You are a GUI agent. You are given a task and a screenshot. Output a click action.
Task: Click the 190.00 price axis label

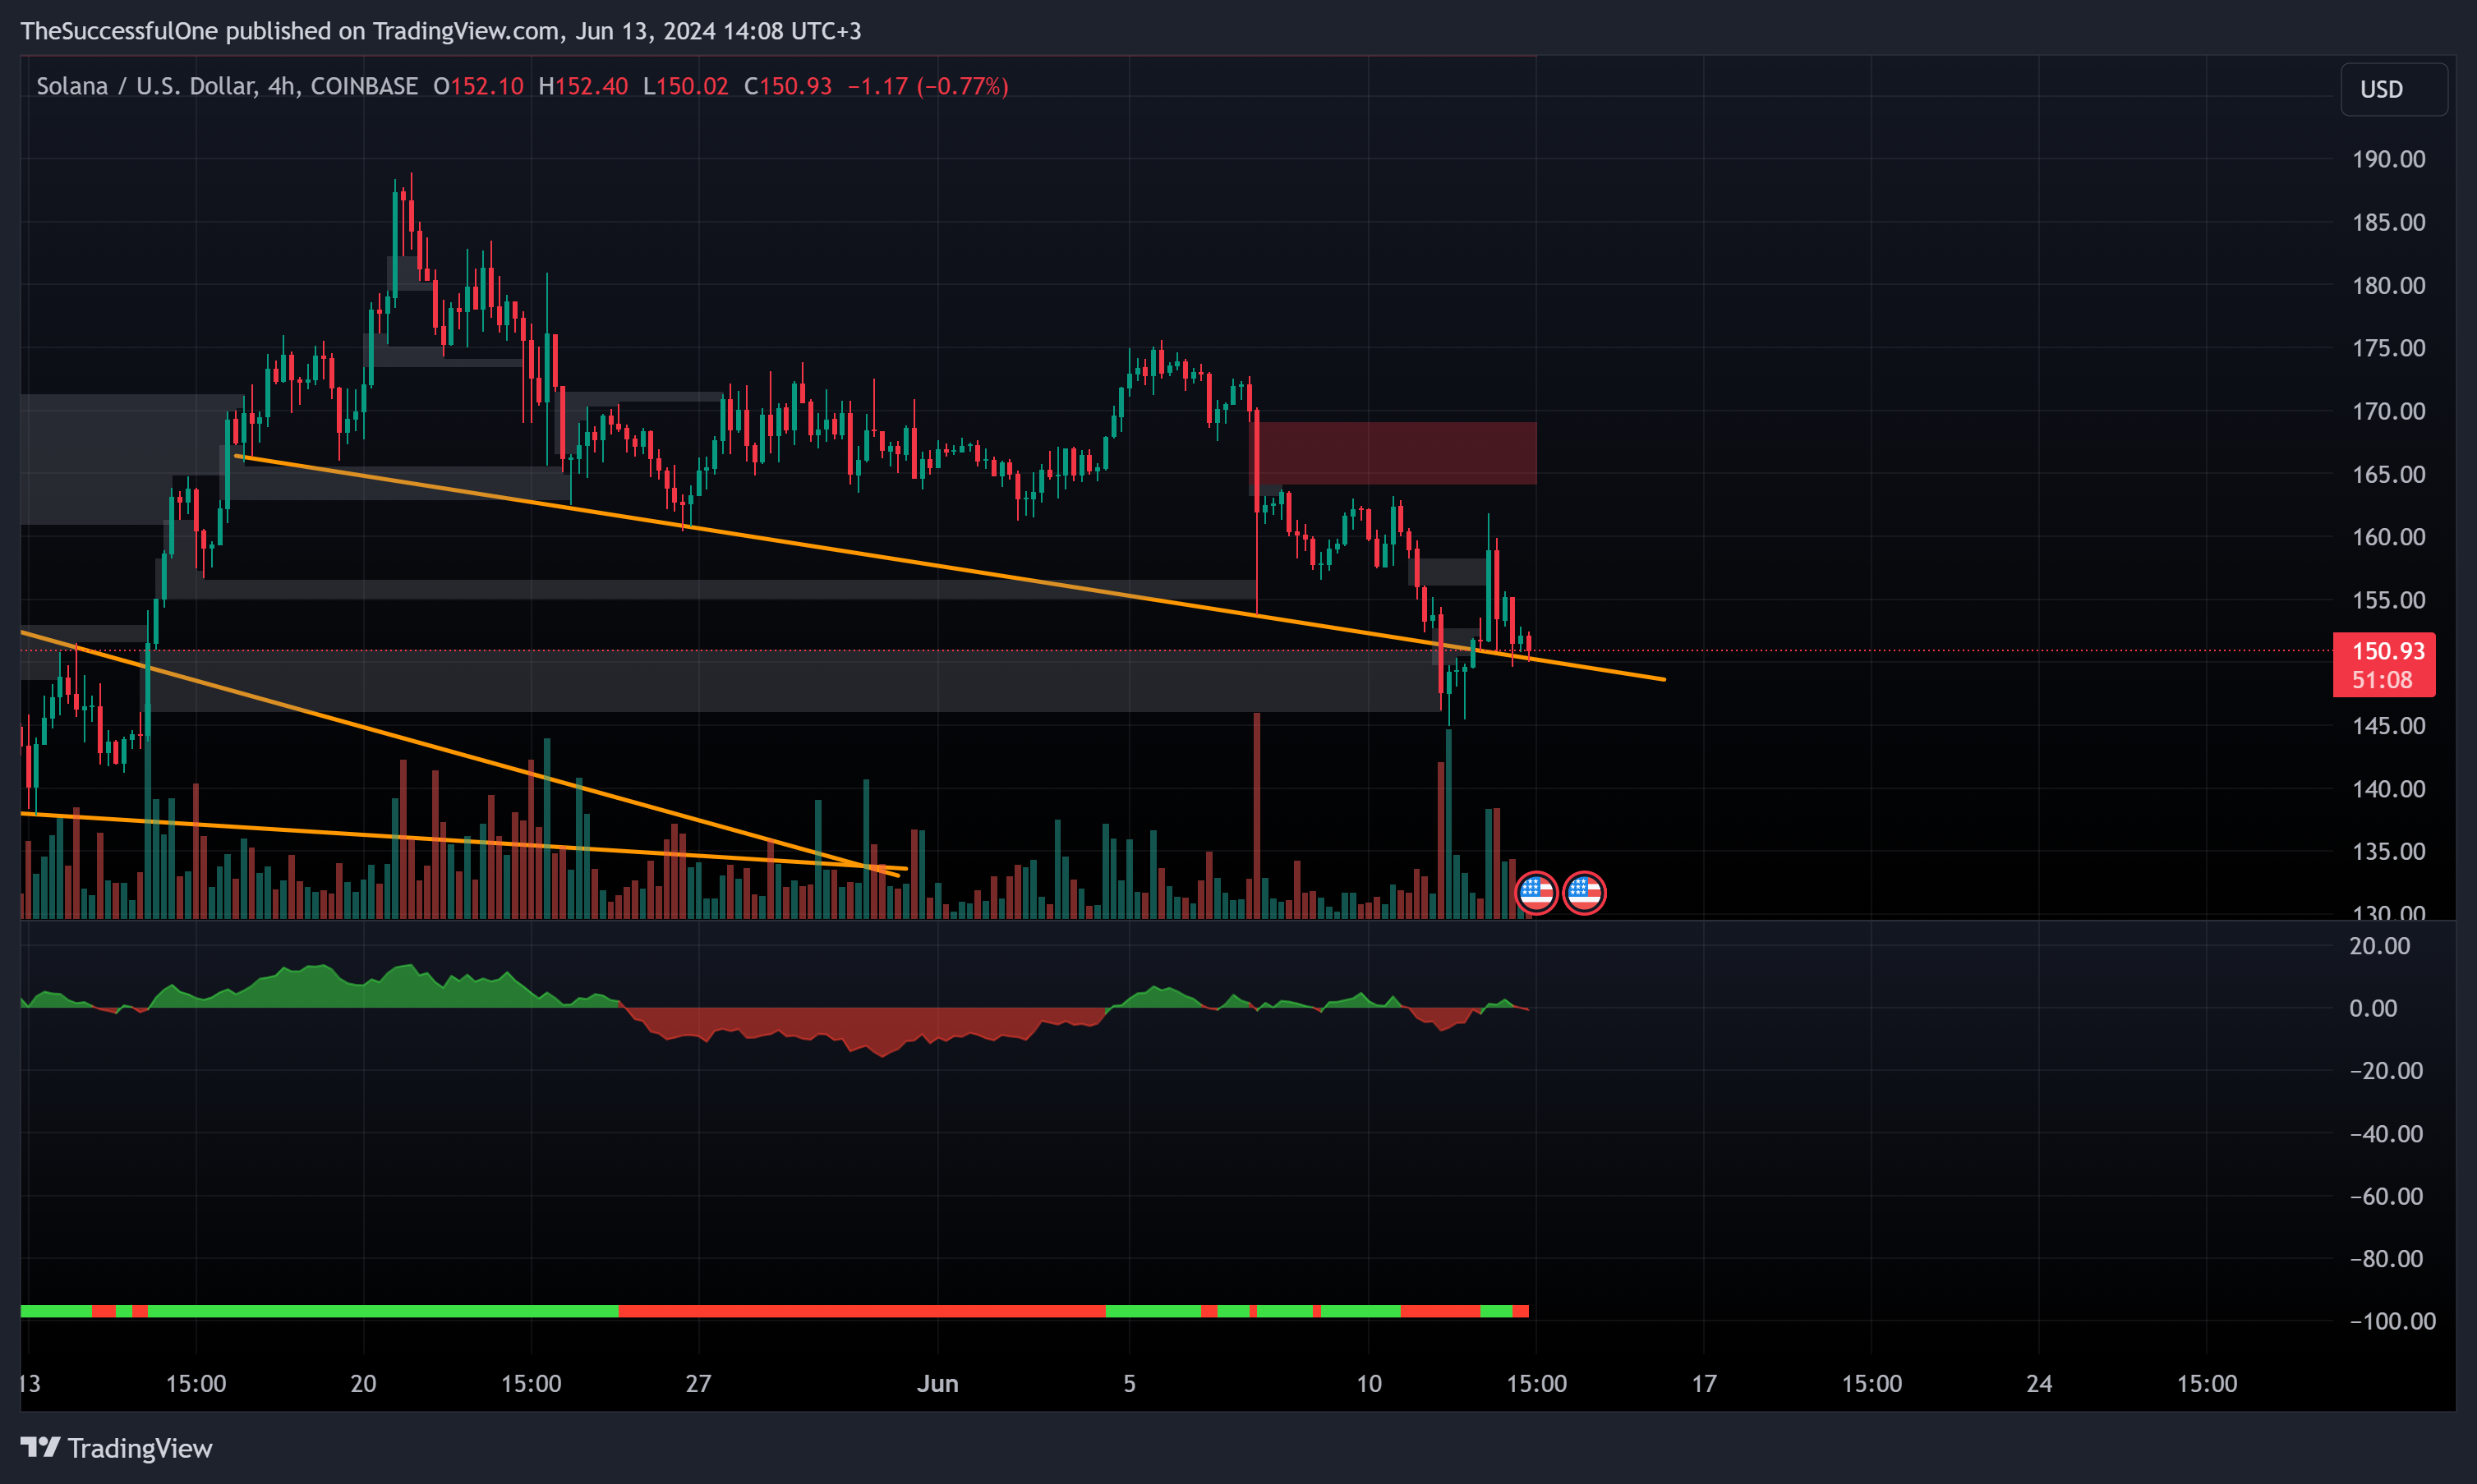click(2388, 159)
